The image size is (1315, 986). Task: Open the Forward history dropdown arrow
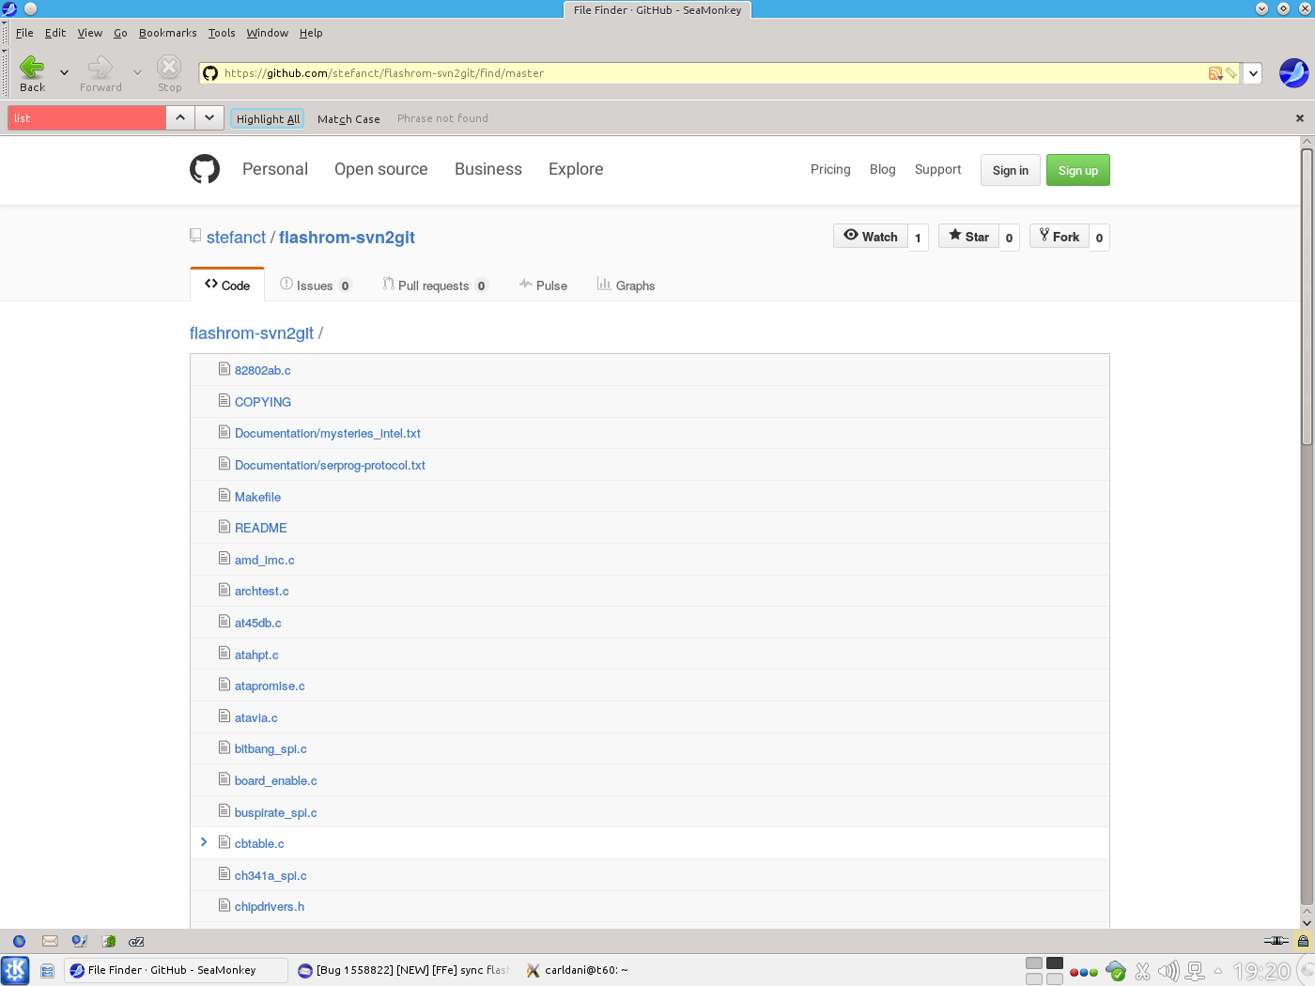(x=137, y=72)
